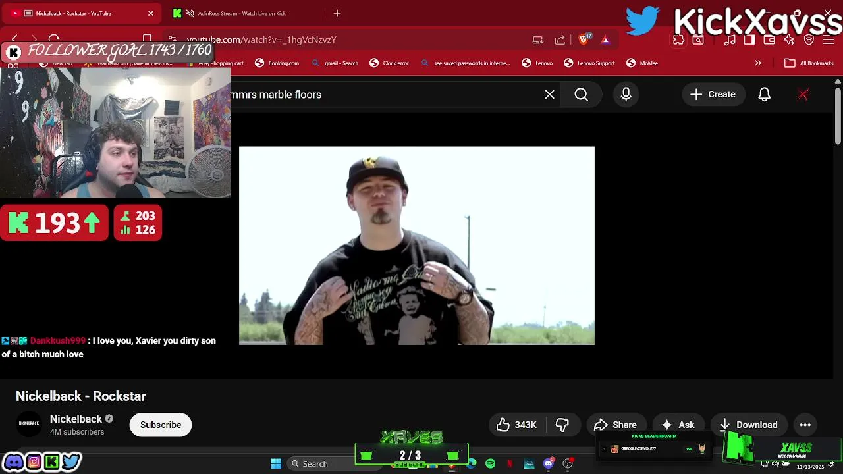Click the address bar URL
Viewport: 843px width, 474px height.
pos(261,39)
